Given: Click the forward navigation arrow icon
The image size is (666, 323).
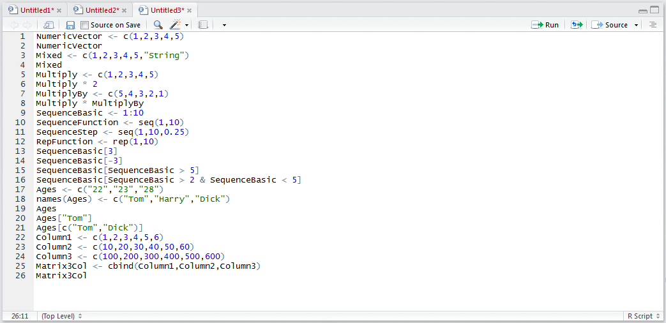Looking at the screenshot, I should (27, 25).
